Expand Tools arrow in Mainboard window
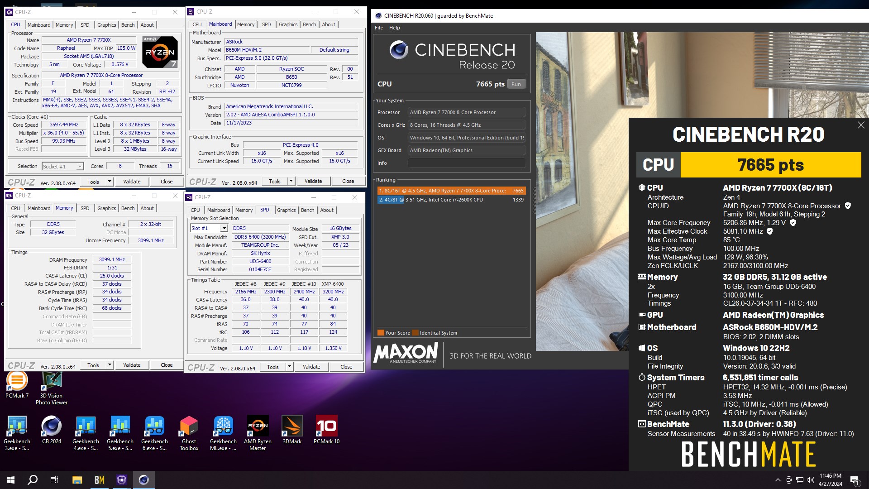Screen dimensions: 869x489 pyautogui.click(x=291, y=181)
